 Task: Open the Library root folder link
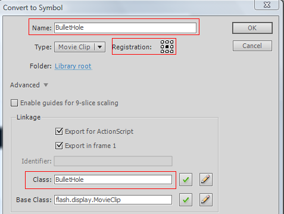point(73,66)
